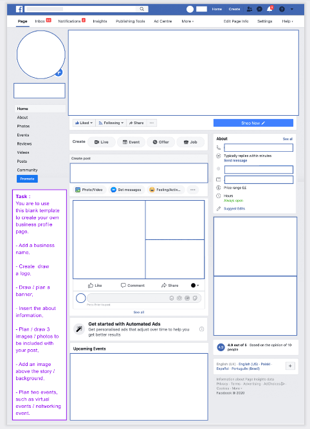The height and width of the screenshot is (429, 310).
Task: Click the Create post text box
Action: point(139,173)
